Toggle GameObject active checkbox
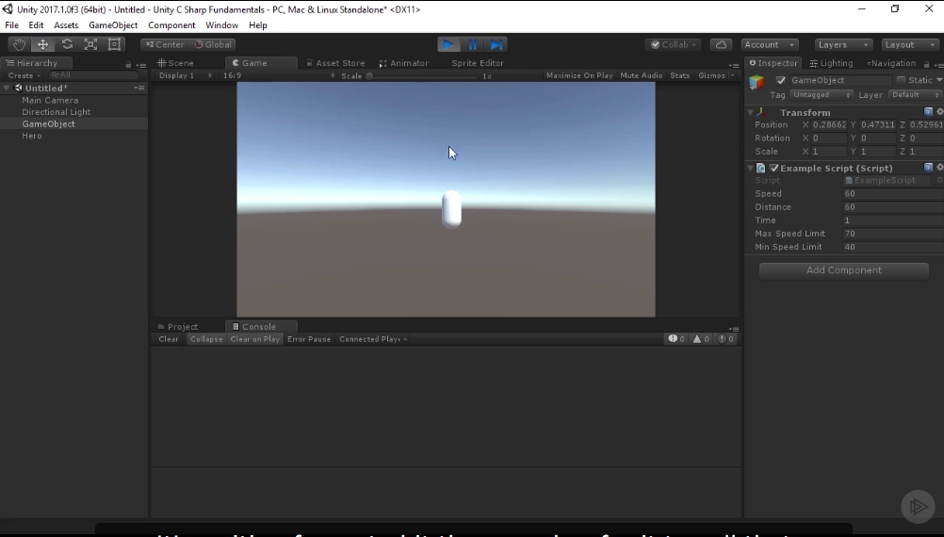Screen dimensions: 944x537 781,80
